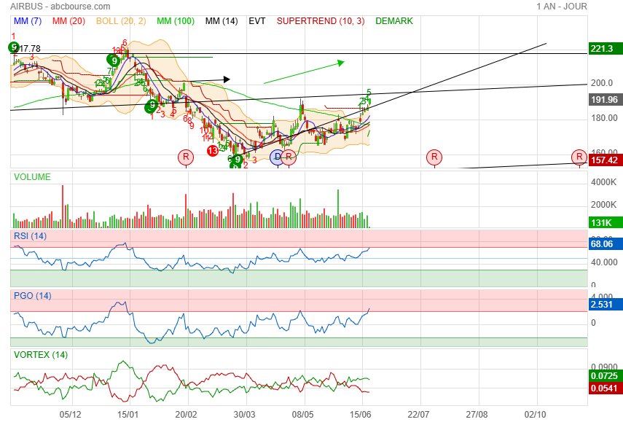Click the MM (14) legend label
The image size is (623, 422).
[222, 20]
